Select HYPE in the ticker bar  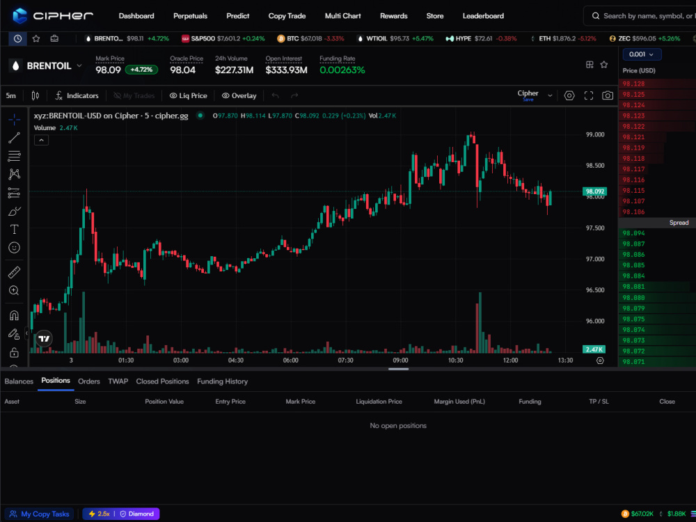[481, 38]
